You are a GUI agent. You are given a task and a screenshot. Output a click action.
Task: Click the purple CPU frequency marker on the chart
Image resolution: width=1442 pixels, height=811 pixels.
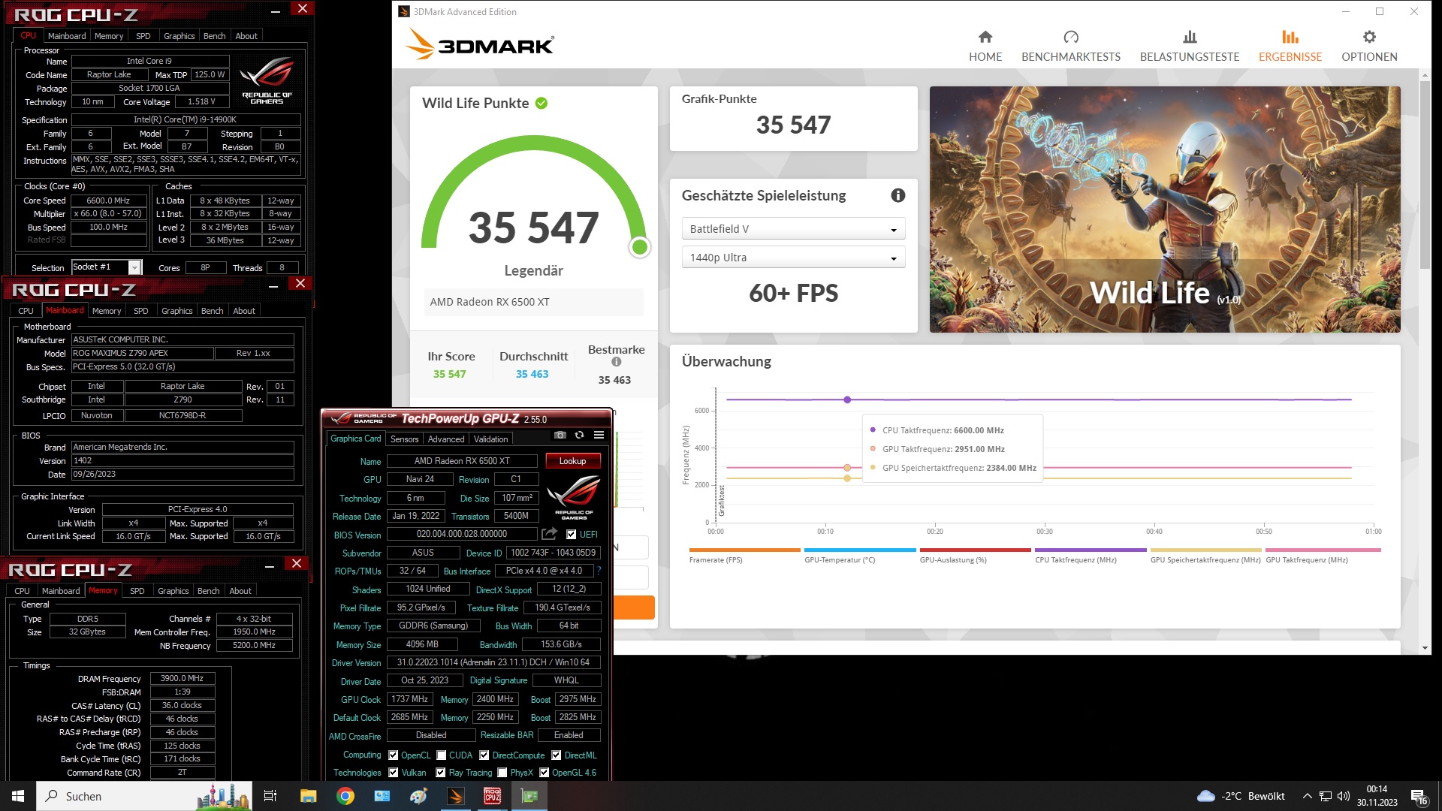click(847, 399)
